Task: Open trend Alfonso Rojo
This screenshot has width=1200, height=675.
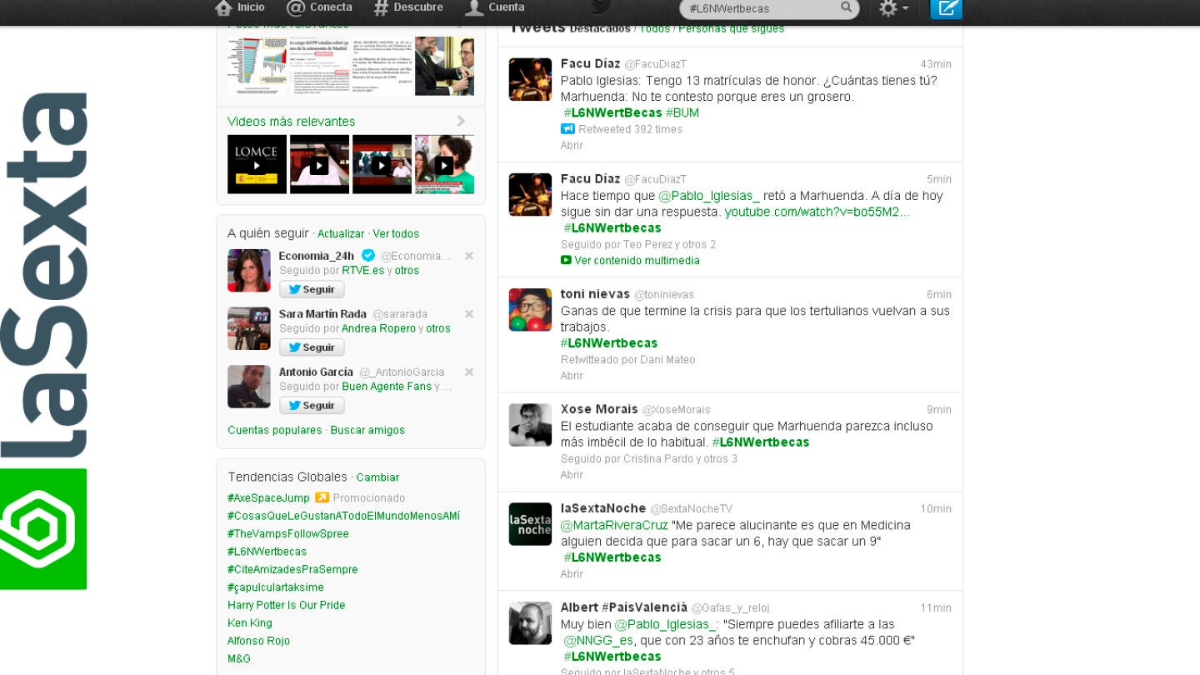Action: 258,641
